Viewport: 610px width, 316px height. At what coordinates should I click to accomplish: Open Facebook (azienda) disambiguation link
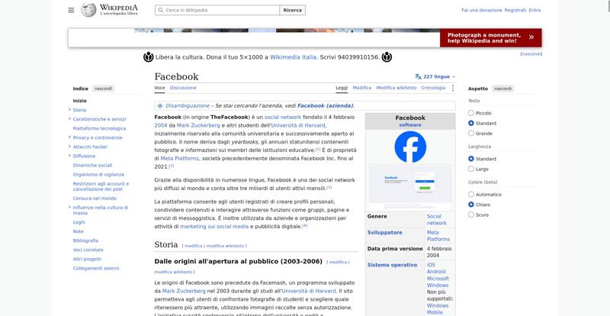[x=326, y=105]
